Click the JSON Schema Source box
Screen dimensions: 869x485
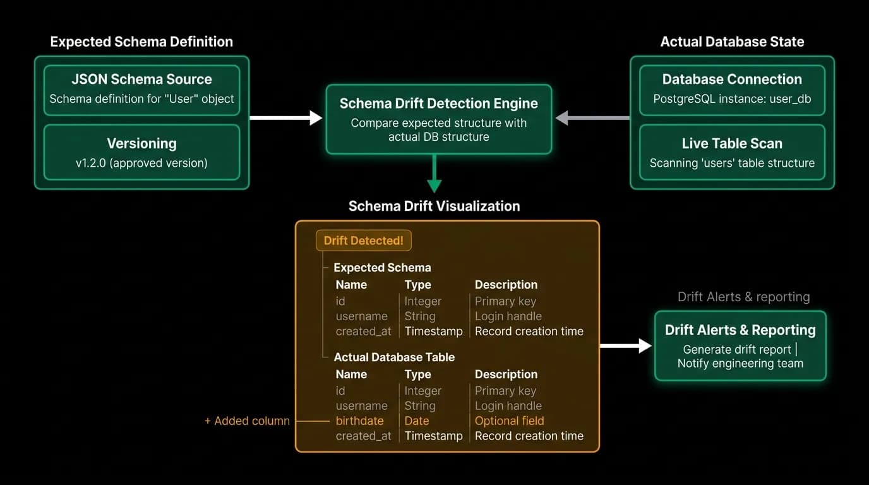tap(141, 90)
